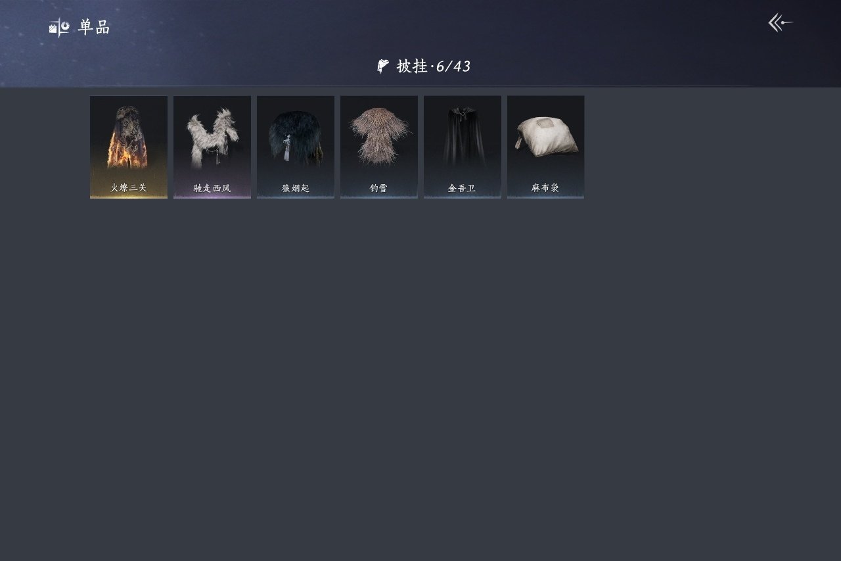Click the 钓雪 name label
Viewport: 841px width, 561px height.
coord(379,188)
